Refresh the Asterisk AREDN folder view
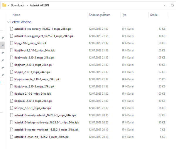Viewport: 176px width, 149px height. tap(172, 5)
